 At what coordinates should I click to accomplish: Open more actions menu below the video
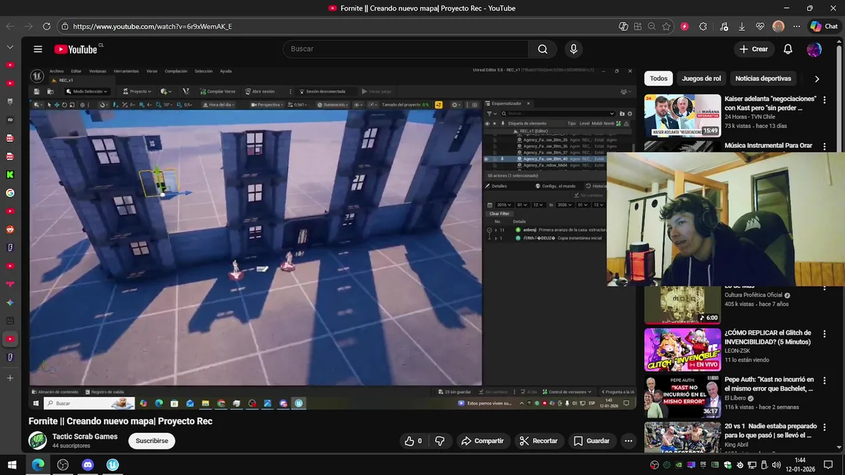pyautogui.click(x=628, y=441)
